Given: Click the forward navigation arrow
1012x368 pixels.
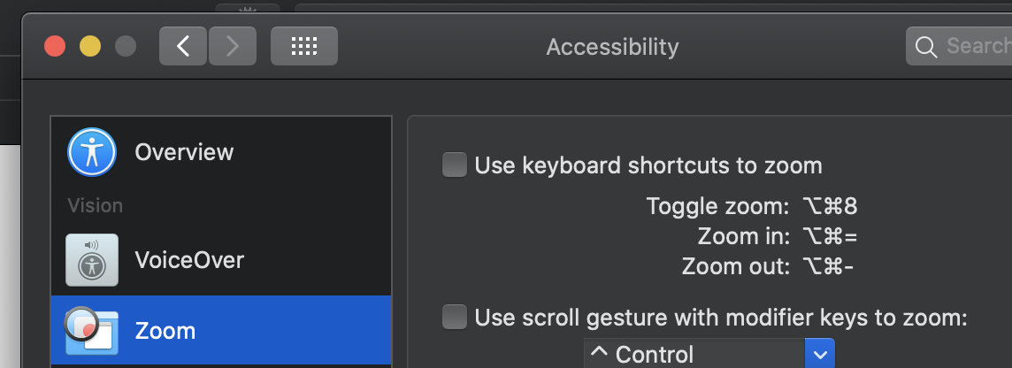Looking at the screenshot, I should point(233,46).
